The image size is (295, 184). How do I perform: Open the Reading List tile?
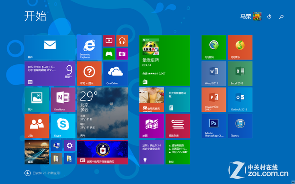178,126
